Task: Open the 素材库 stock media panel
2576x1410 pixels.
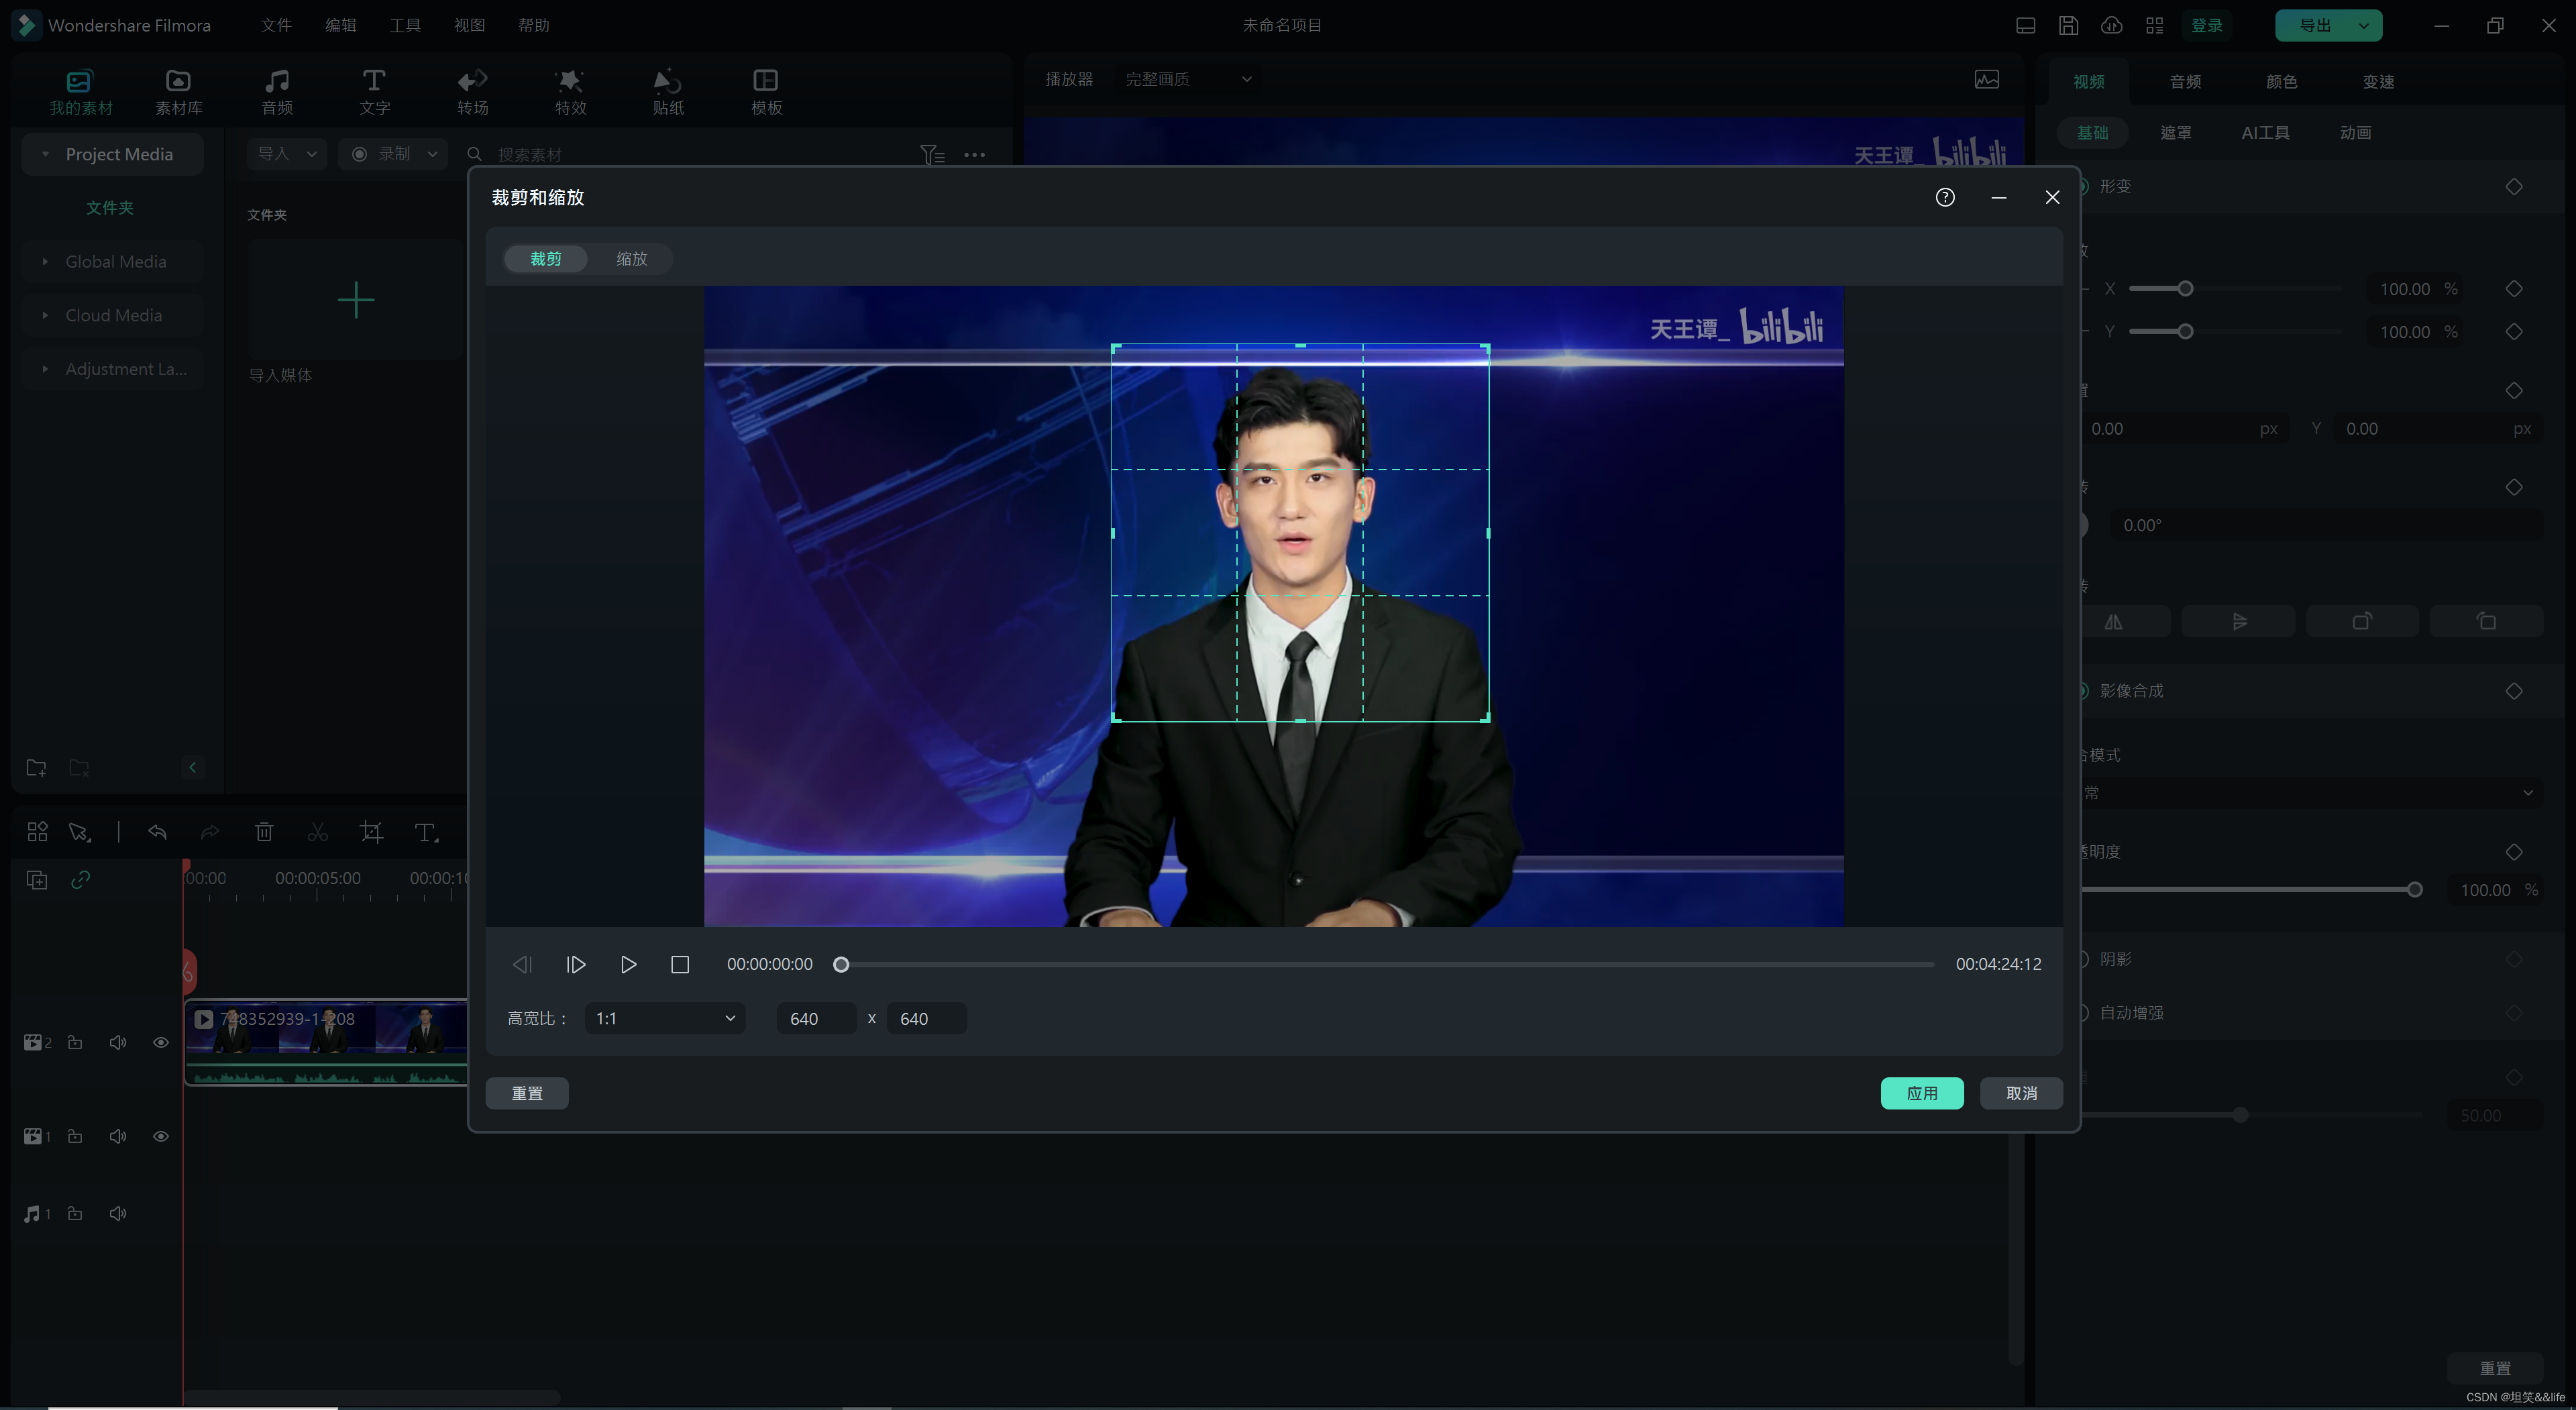Action: 178,92
